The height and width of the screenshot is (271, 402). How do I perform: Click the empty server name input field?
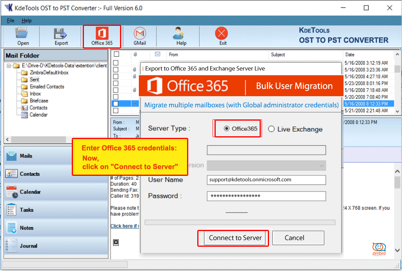pos(266,150)
